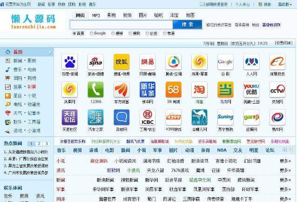Open the Google site icon
Screen dimensions: 297x202
click(x=225, y=62)
